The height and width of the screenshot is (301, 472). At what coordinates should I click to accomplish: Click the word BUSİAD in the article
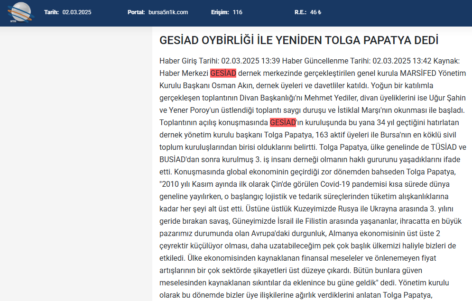coord(173,159)
